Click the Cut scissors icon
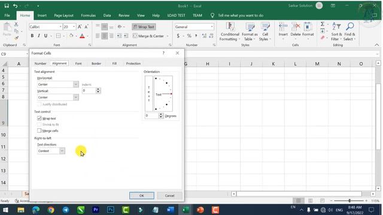Screen dimensions: 383x215 tap(16, 24)
